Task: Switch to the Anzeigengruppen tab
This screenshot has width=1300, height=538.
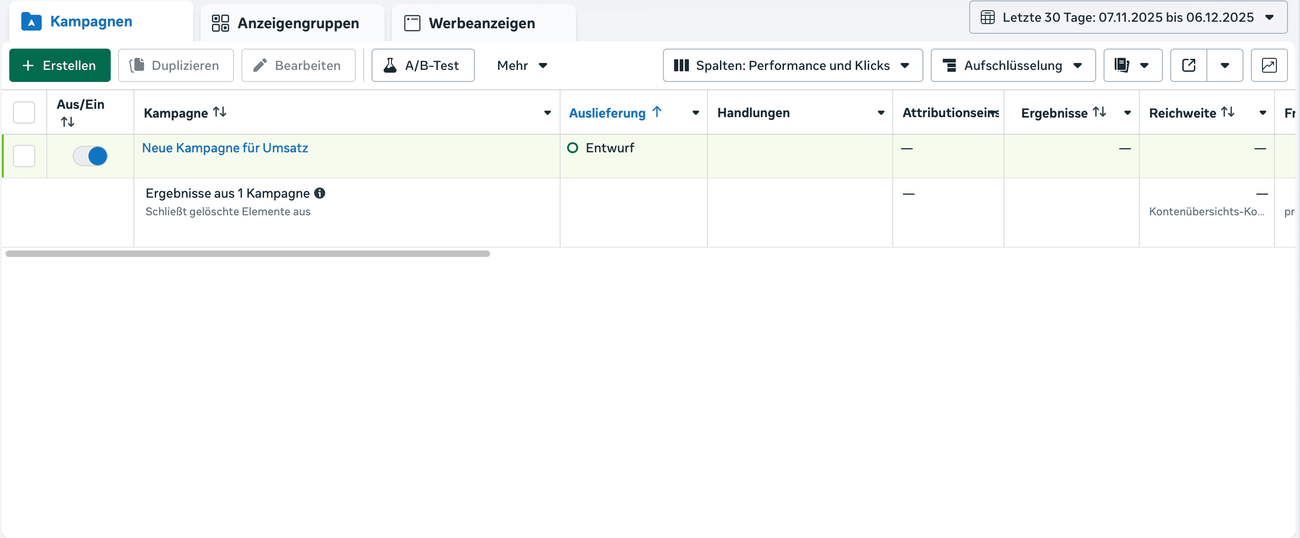Action: tap(298, 23)
